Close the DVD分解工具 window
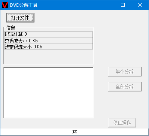 click(140, 5)
